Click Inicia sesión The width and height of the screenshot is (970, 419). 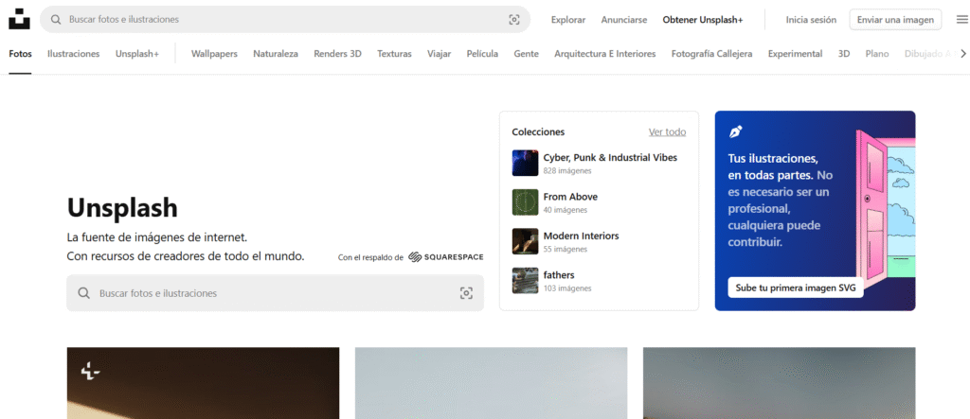811,20
